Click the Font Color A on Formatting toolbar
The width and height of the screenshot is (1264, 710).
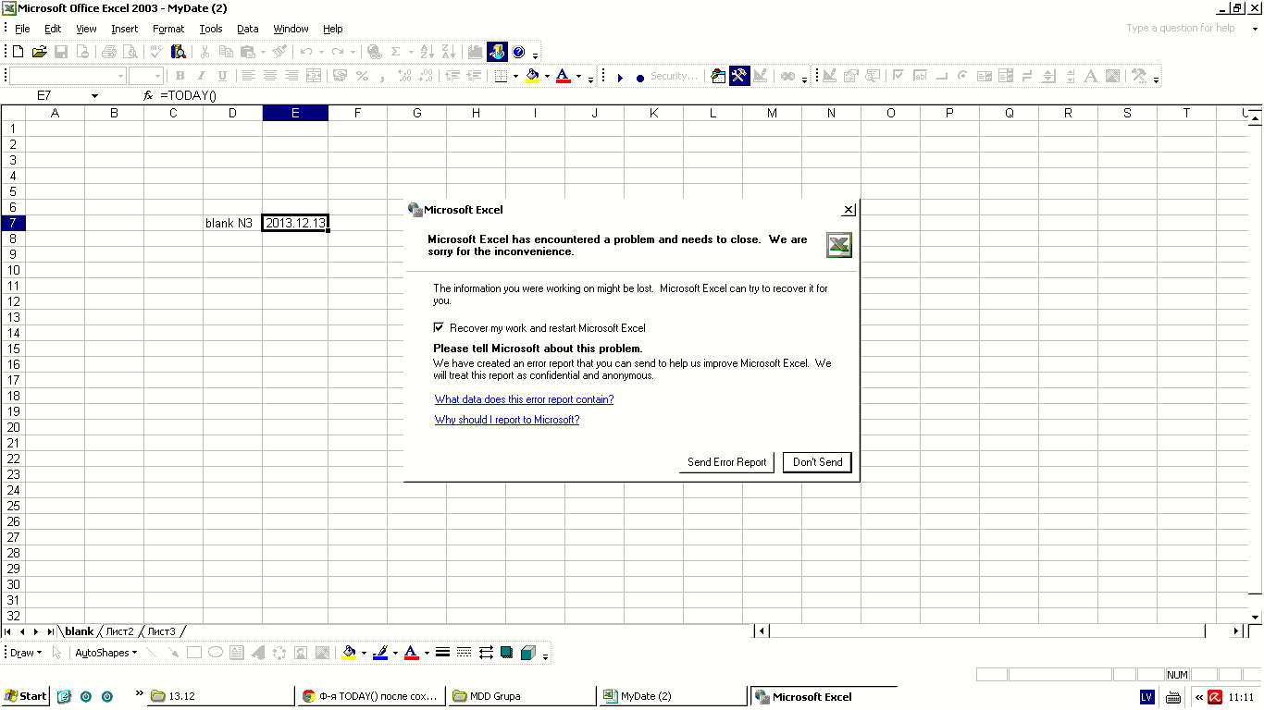pos(563,76)
